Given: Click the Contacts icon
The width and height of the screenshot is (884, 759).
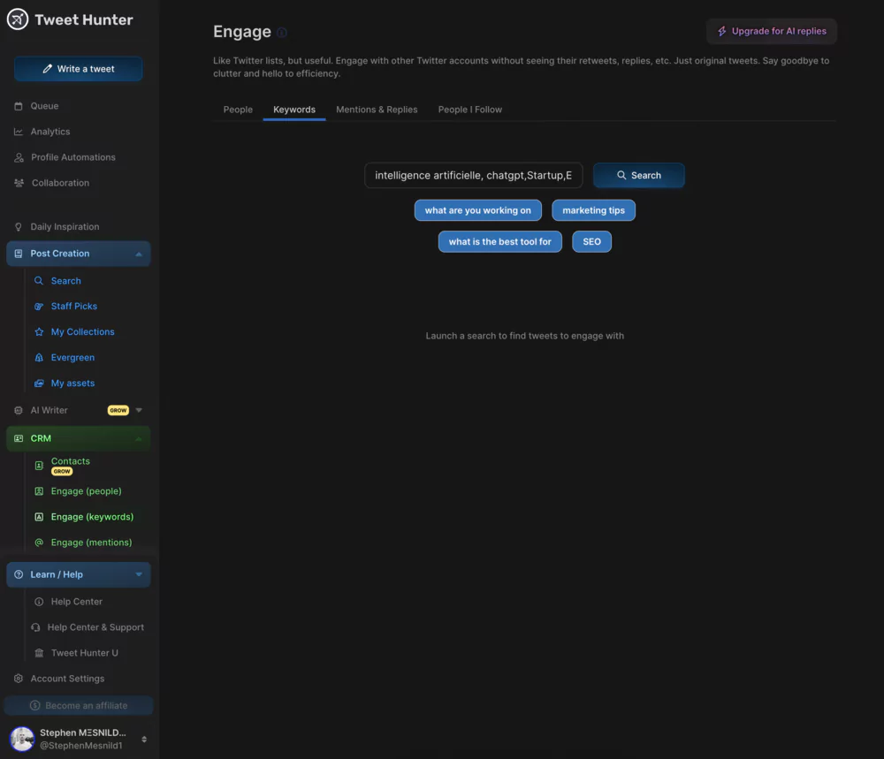Looking at the screenshot, I should pos(39,466).
